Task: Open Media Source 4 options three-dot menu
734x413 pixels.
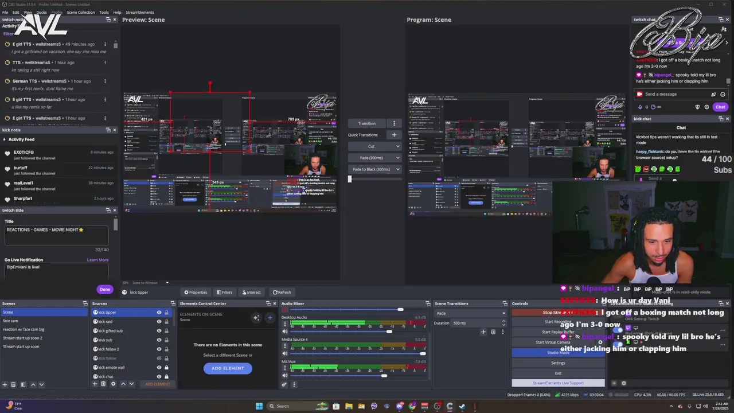Action: pyautogui.click(x=285, y=346)
